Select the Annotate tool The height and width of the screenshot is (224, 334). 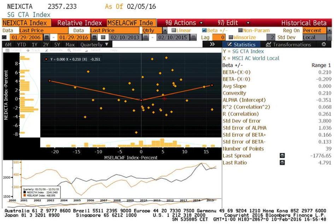coord(54,50)
